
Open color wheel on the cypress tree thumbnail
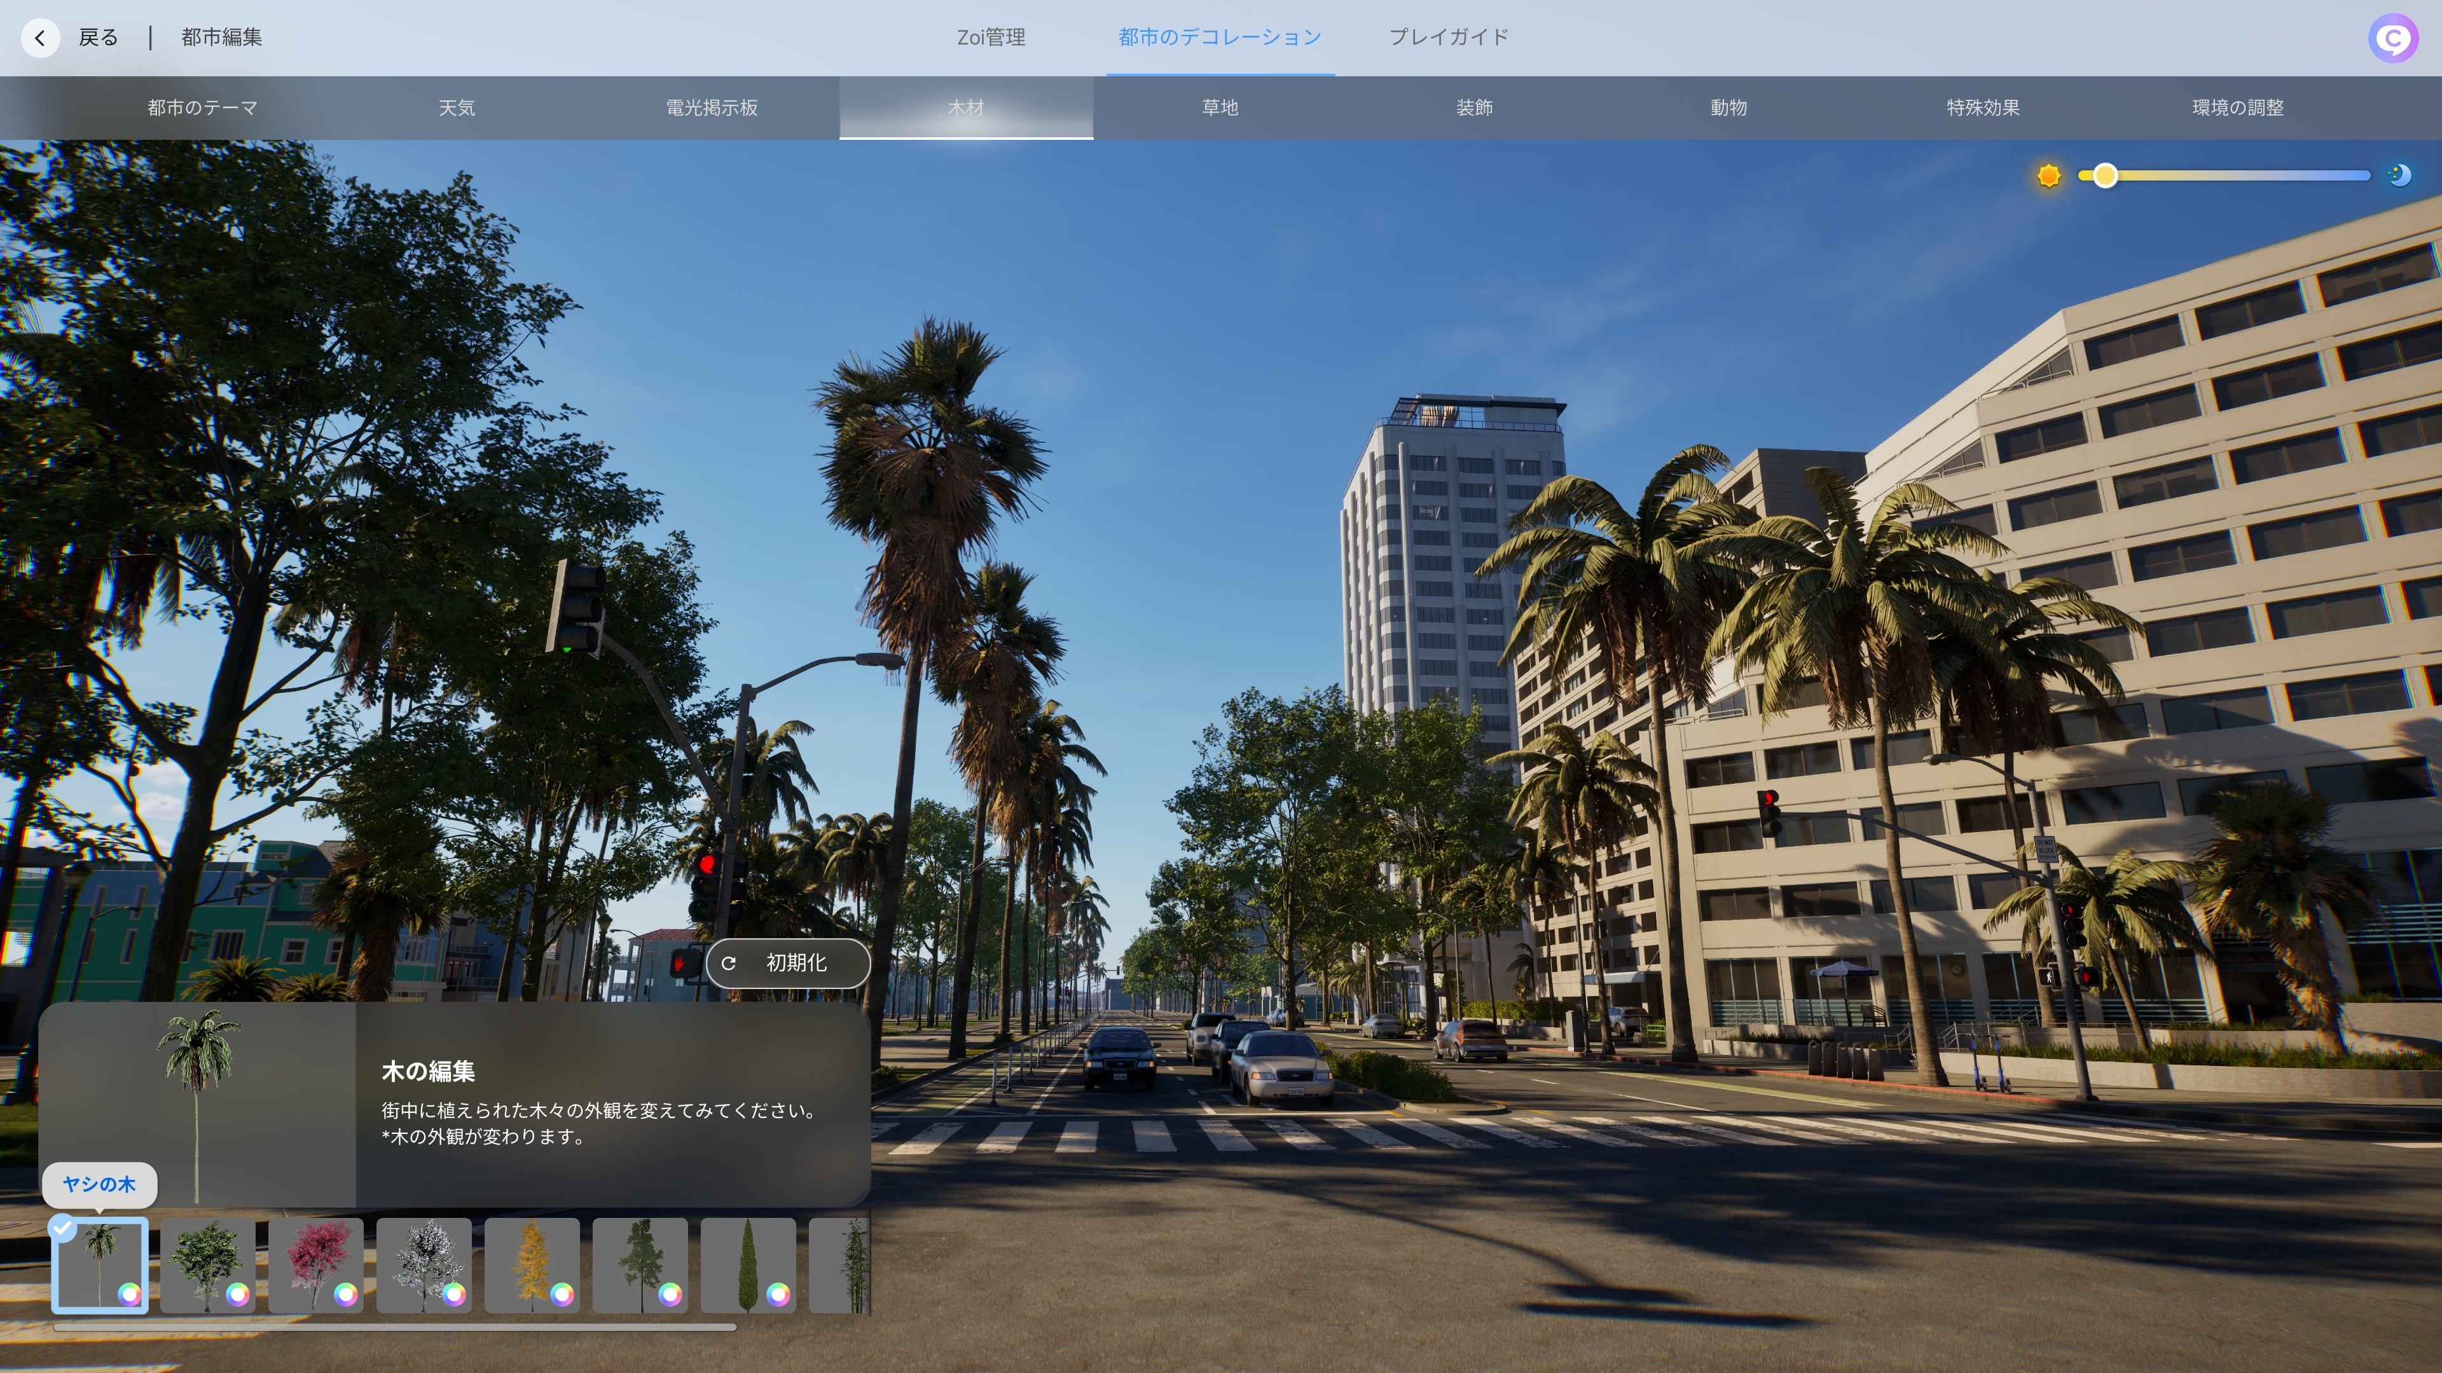click(x=778, y=1294)
